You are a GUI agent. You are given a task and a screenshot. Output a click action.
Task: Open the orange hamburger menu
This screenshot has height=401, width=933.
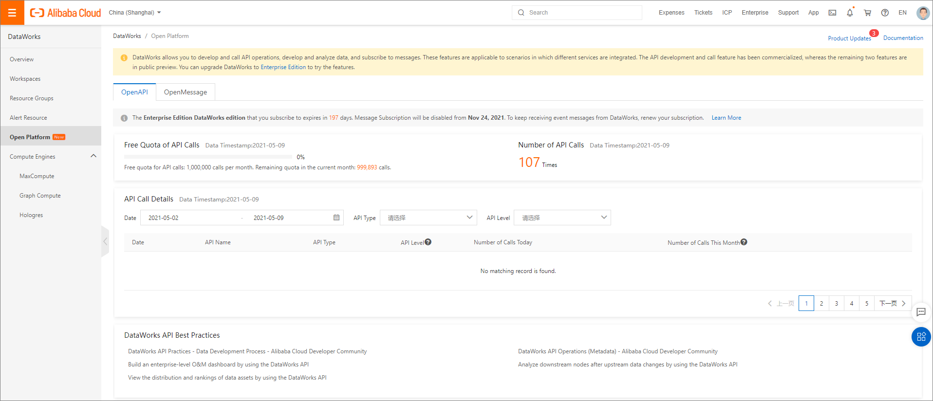12,13
